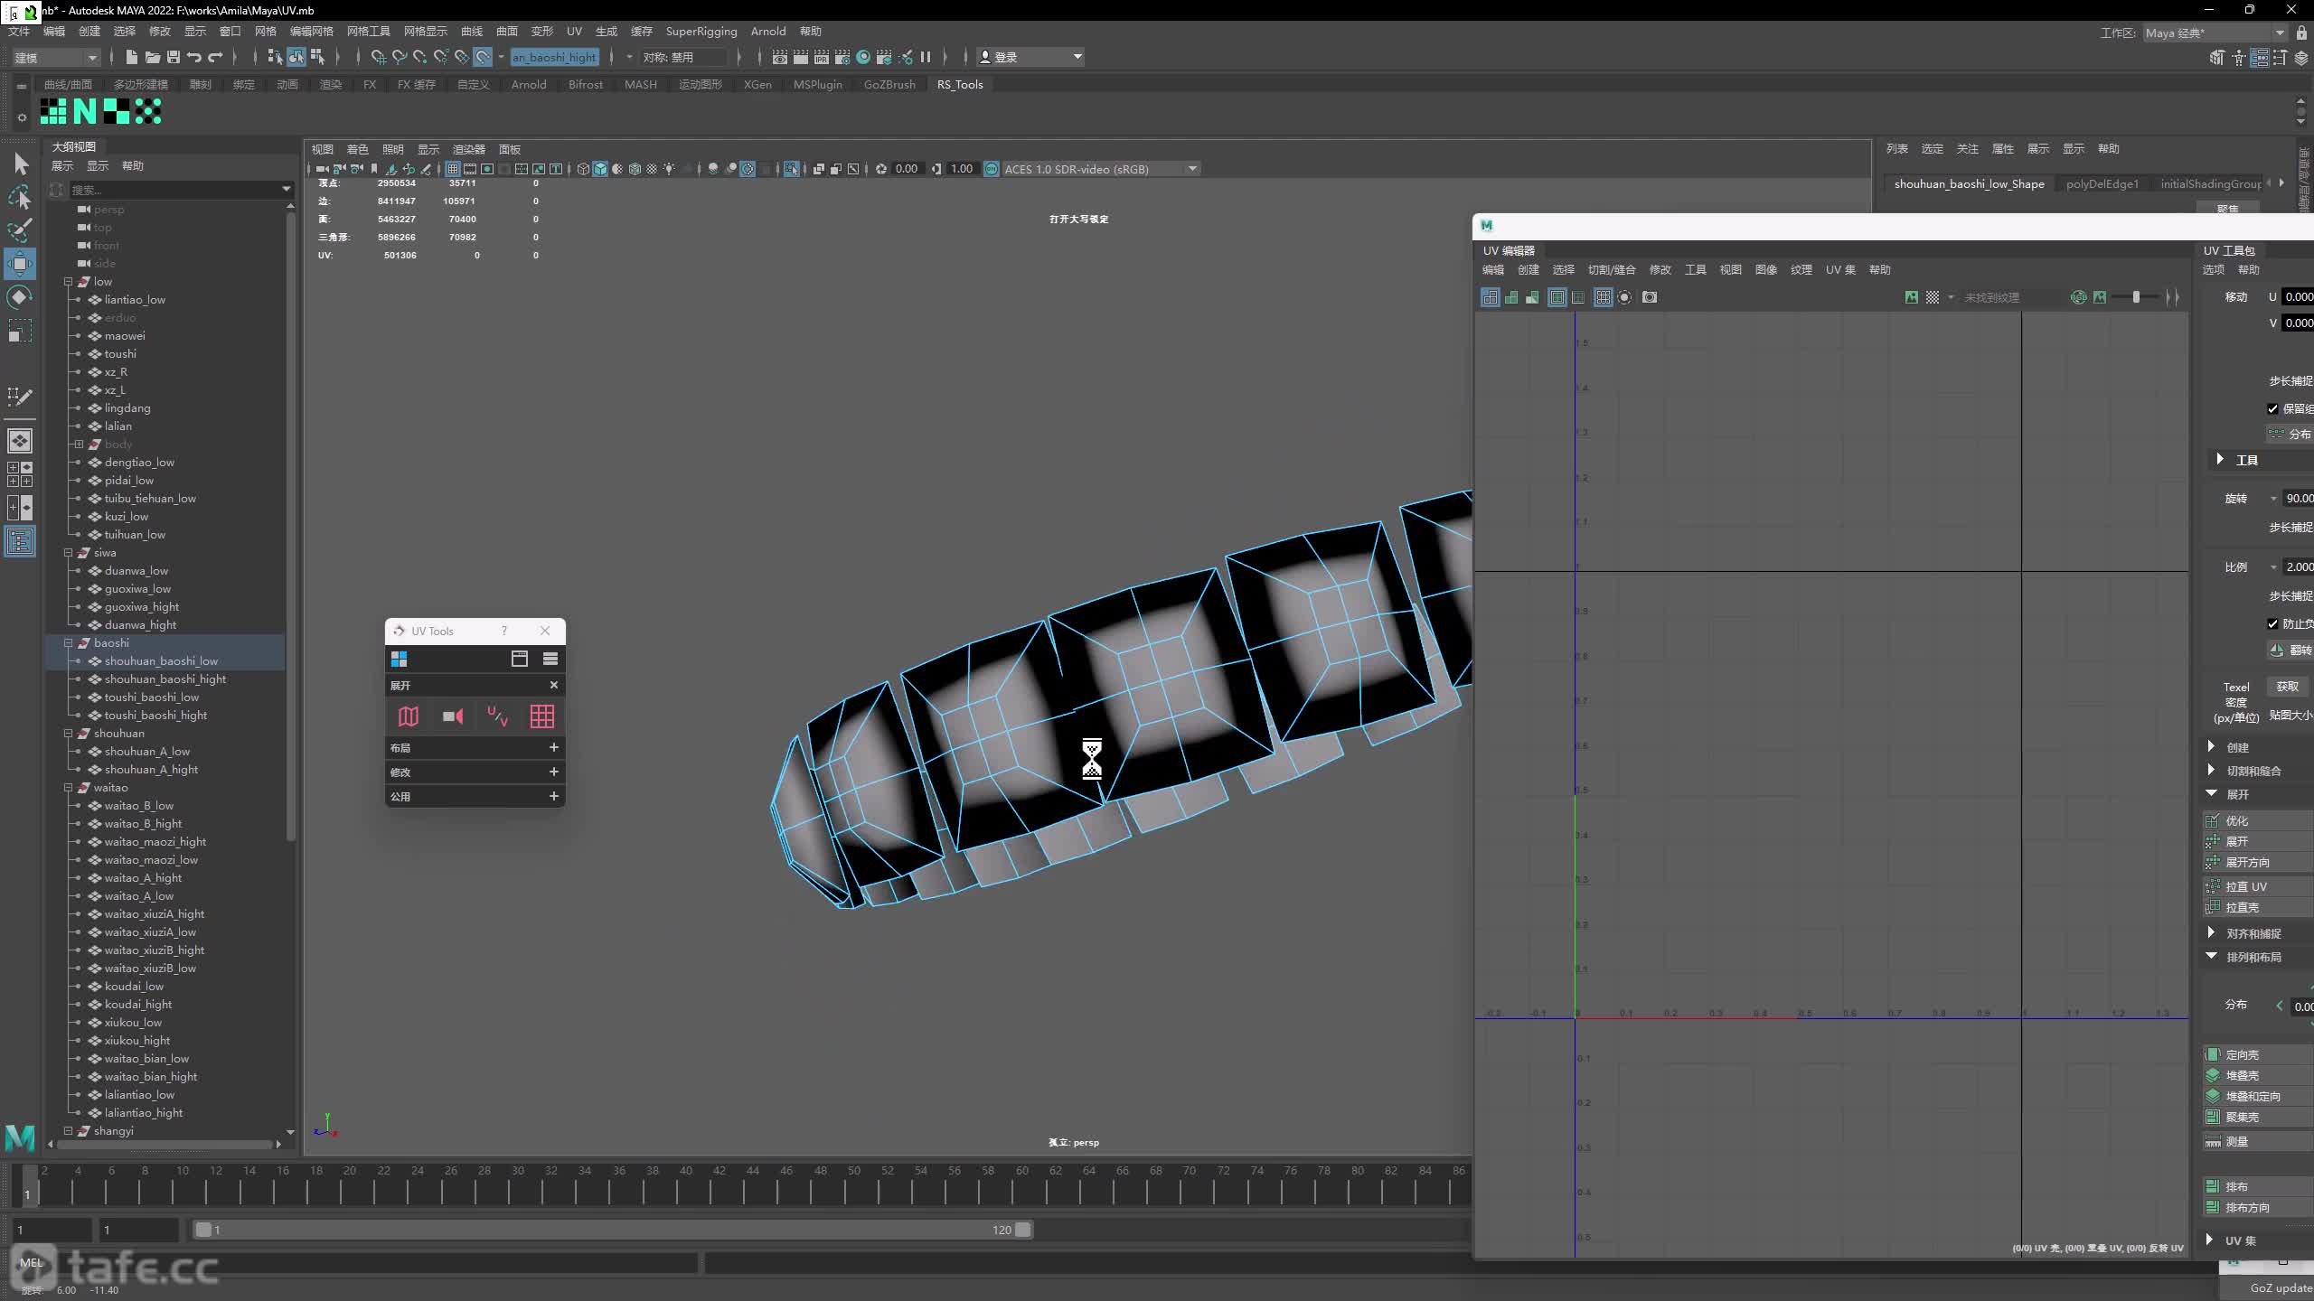This screenshot has width=2314, height=1301.
Task: Click the New Scene icon
Action: point(131,57)
